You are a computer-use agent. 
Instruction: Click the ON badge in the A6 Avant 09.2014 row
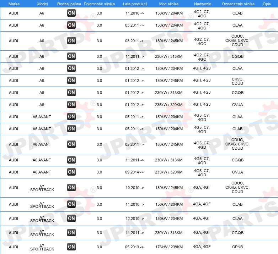click(x=71, y=172)
